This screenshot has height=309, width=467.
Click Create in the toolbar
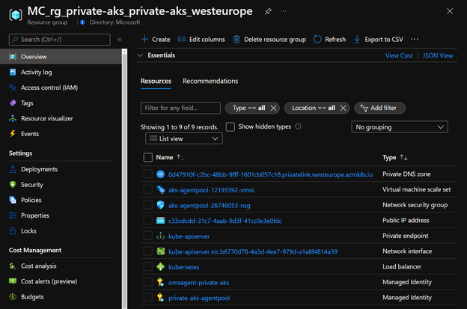point(156,40)
